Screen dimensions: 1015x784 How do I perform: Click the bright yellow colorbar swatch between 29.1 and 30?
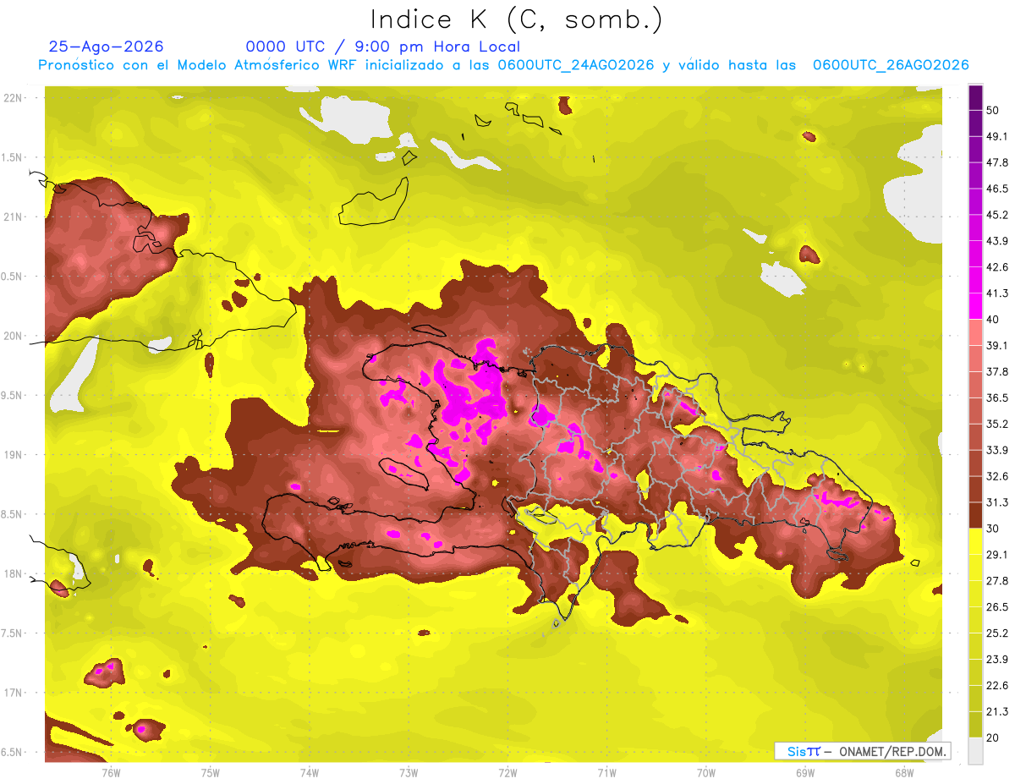[975, 542]
